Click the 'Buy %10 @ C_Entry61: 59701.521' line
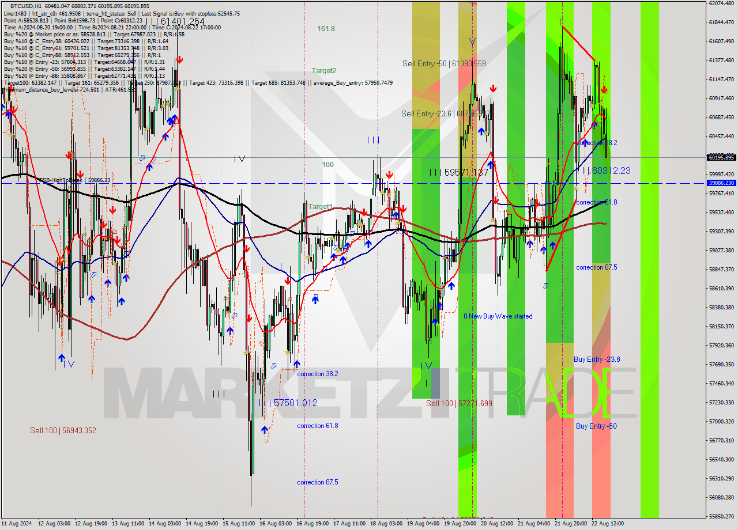 pyautogui.click(x=85, y=48)
